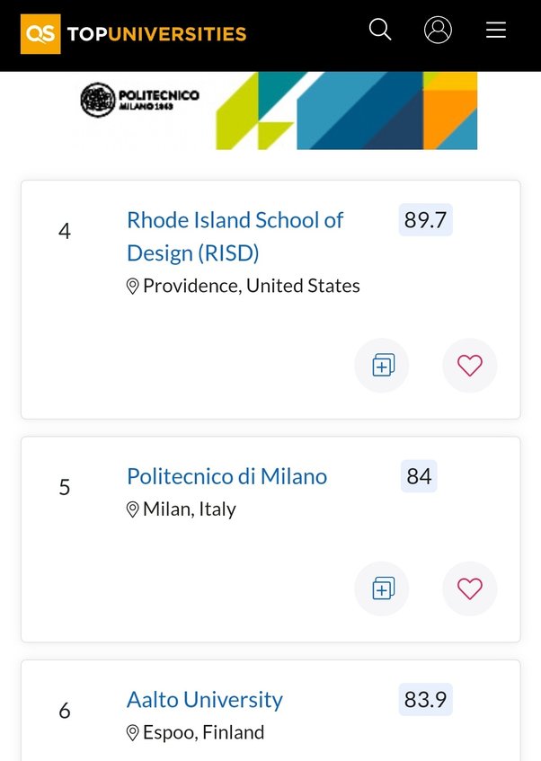Click Politecnico Milano 1863 logo in banner
The width and height of the screenshot is (541, 761).
click(140, 100)
